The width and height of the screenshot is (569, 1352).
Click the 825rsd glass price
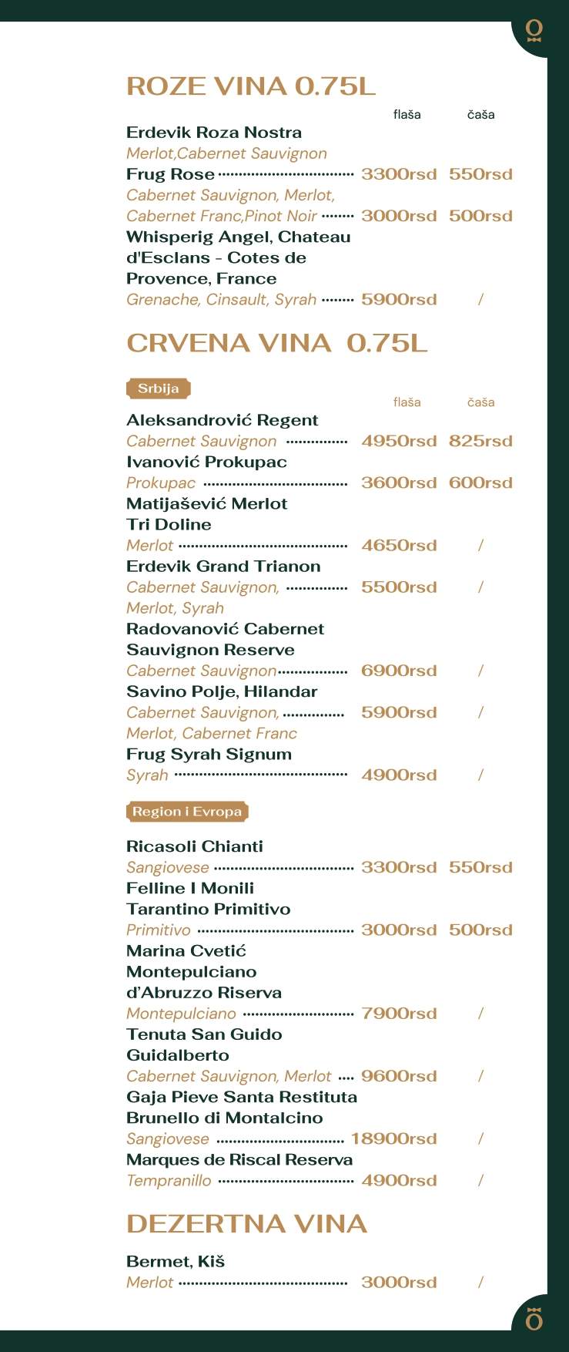point(480,441)
